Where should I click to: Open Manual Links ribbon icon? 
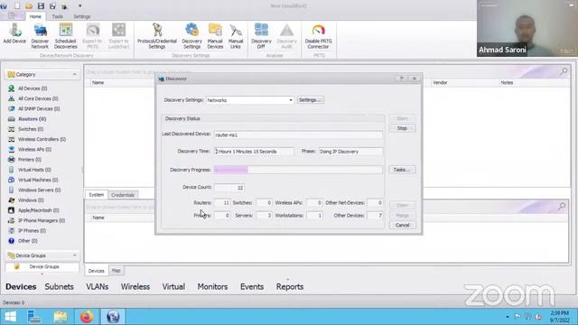click(x=236, y=36)
